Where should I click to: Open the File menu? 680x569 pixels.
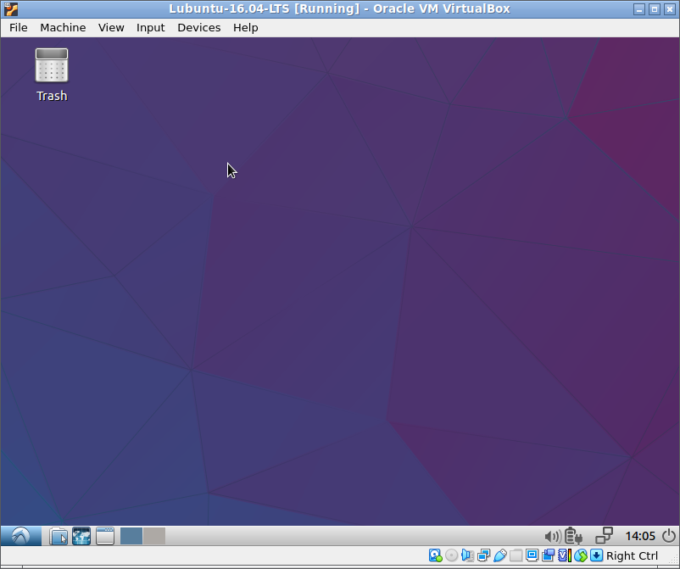click(18, 28)
